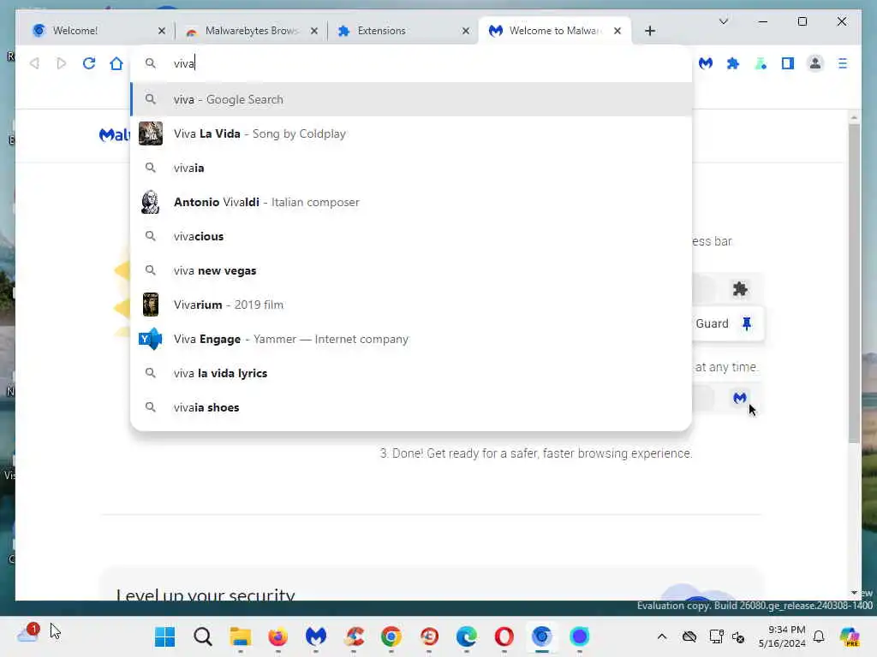Toggle the side panel icon
This screenshot has height=657, width=877.
click(788, 63)
